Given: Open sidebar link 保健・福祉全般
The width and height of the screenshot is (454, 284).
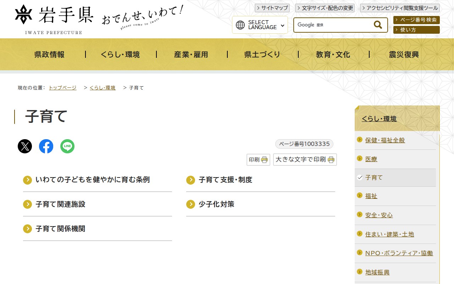Looking at the screenshot, I should click(385, 140).
